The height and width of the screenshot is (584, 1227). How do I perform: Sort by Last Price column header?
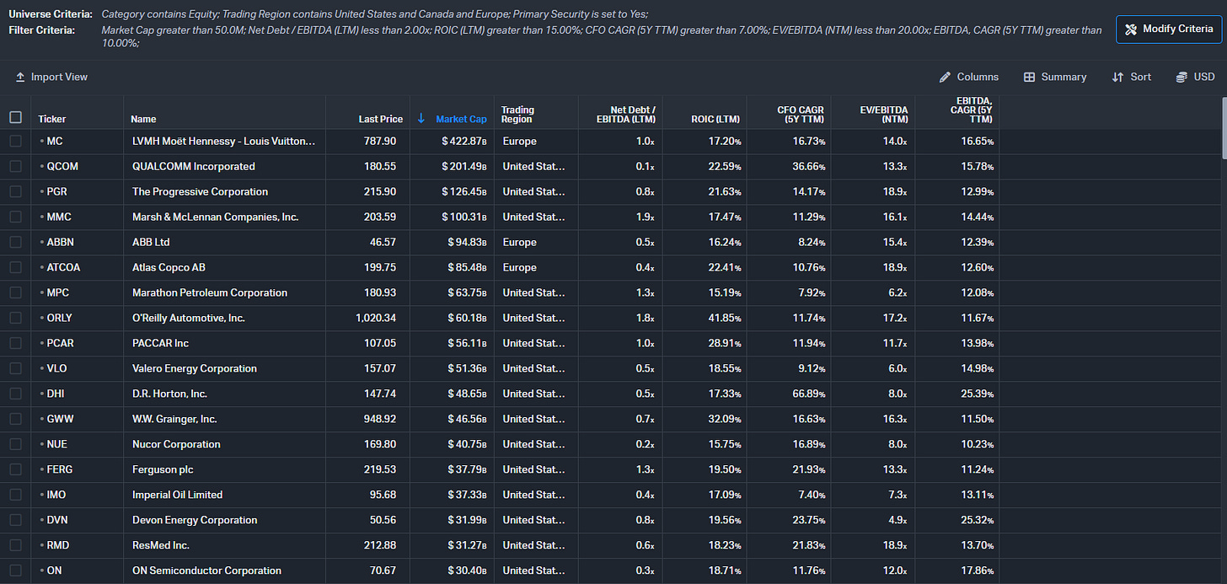tap(381, 119)
